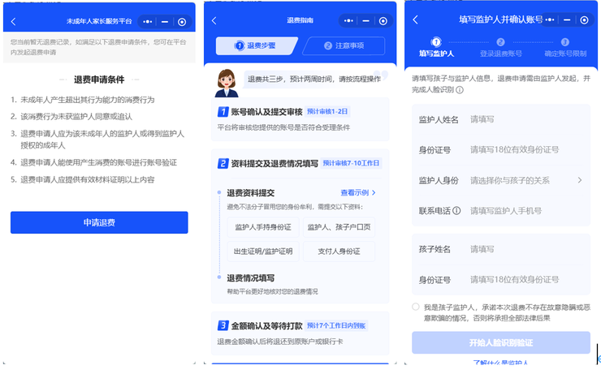Open 监护人身份 relationship selector
This screenshot has height=374, width=601.
(x=500, y=180)
